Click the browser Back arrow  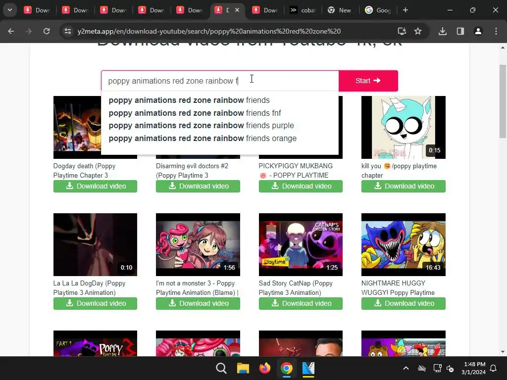click(11, 31)
